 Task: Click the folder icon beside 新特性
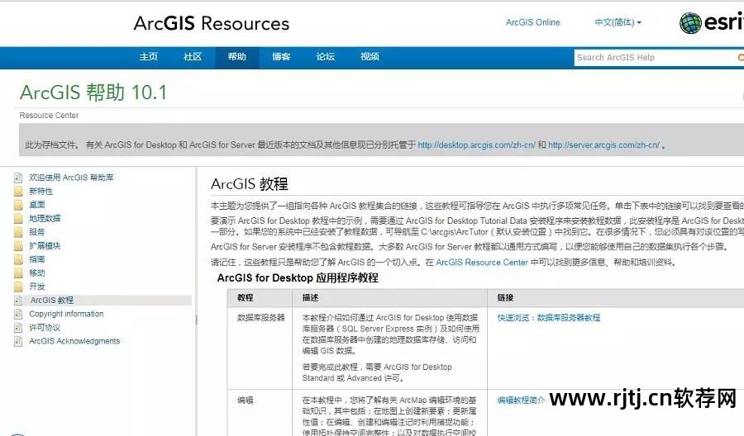coord(18,192)
